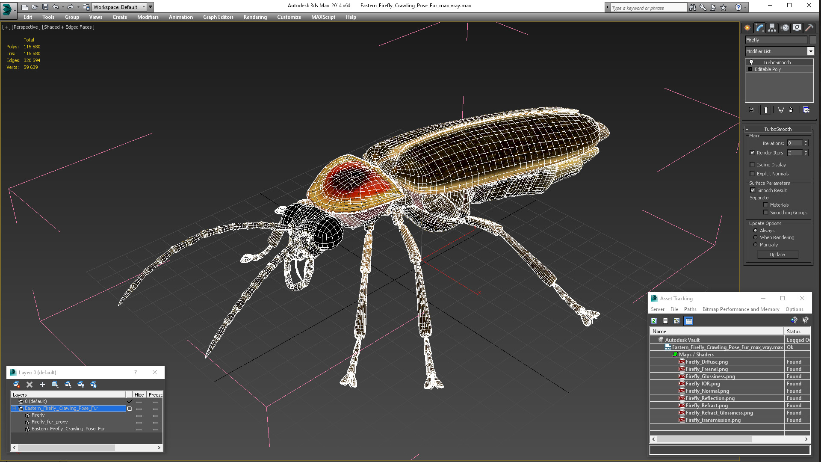Image resolution: width=821 pixels, height=462 pixels.
Task: Open the Utilities hammer panel tab
Action: click(x=809, y=28)
